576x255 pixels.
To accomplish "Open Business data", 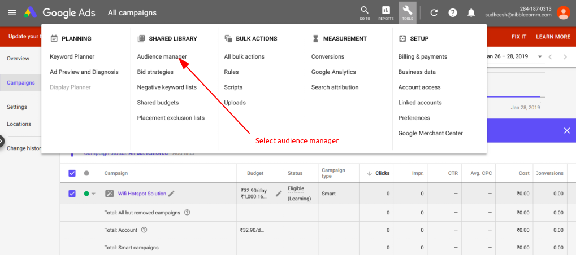I will 417,72.
